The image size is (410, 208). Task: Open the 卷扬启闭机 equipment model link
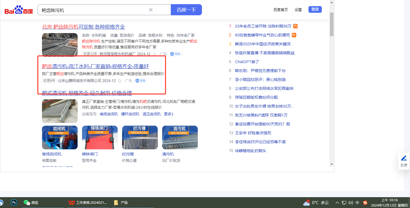click(x=109, y=114)
